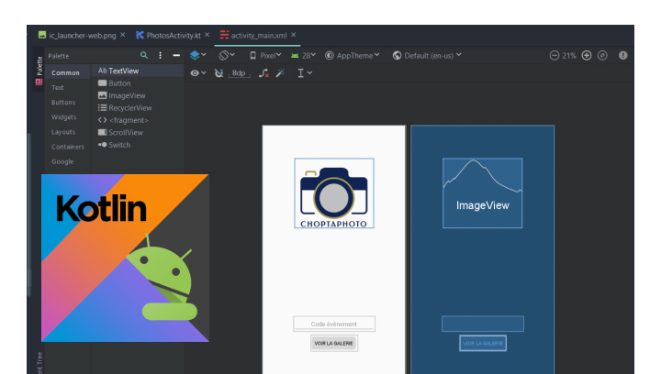This screenshot has height=374, width=661.
Task: Pick Button from the palette list
Action: click(x=114, y=83)
